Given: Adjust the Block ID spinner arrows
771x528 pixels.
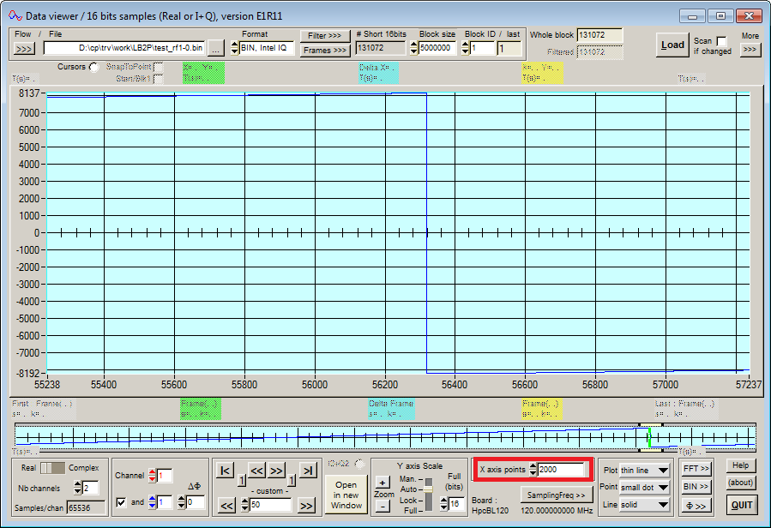Looking at the screenshot, I should point(465,48).
